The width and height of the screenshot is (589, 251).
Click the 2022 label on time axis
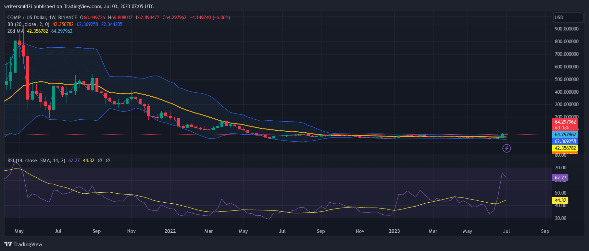170,231
